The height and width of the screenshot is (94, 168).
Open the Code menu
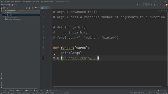coord(23,2)
